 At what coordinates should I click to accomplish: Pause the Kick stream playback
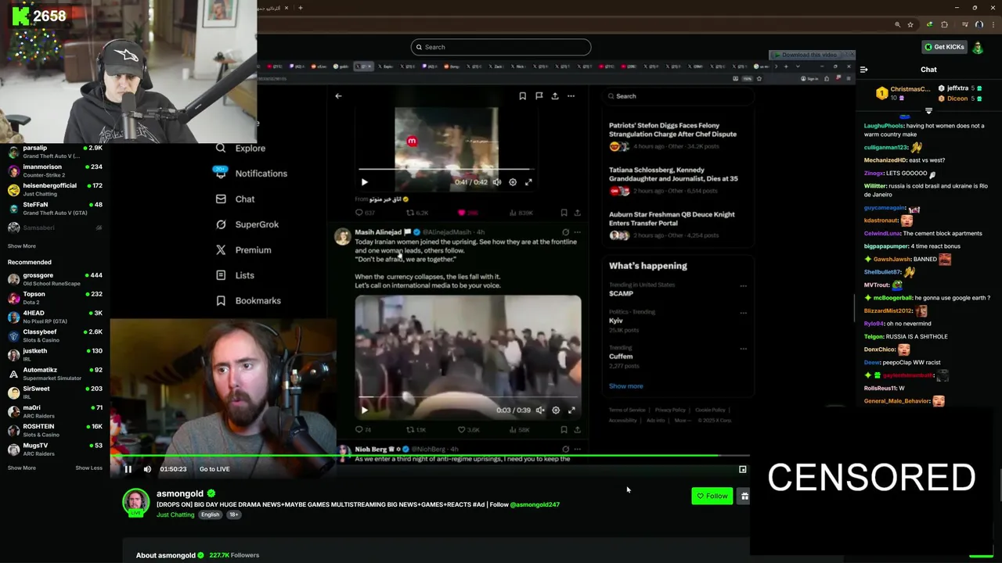click(128, 469)
